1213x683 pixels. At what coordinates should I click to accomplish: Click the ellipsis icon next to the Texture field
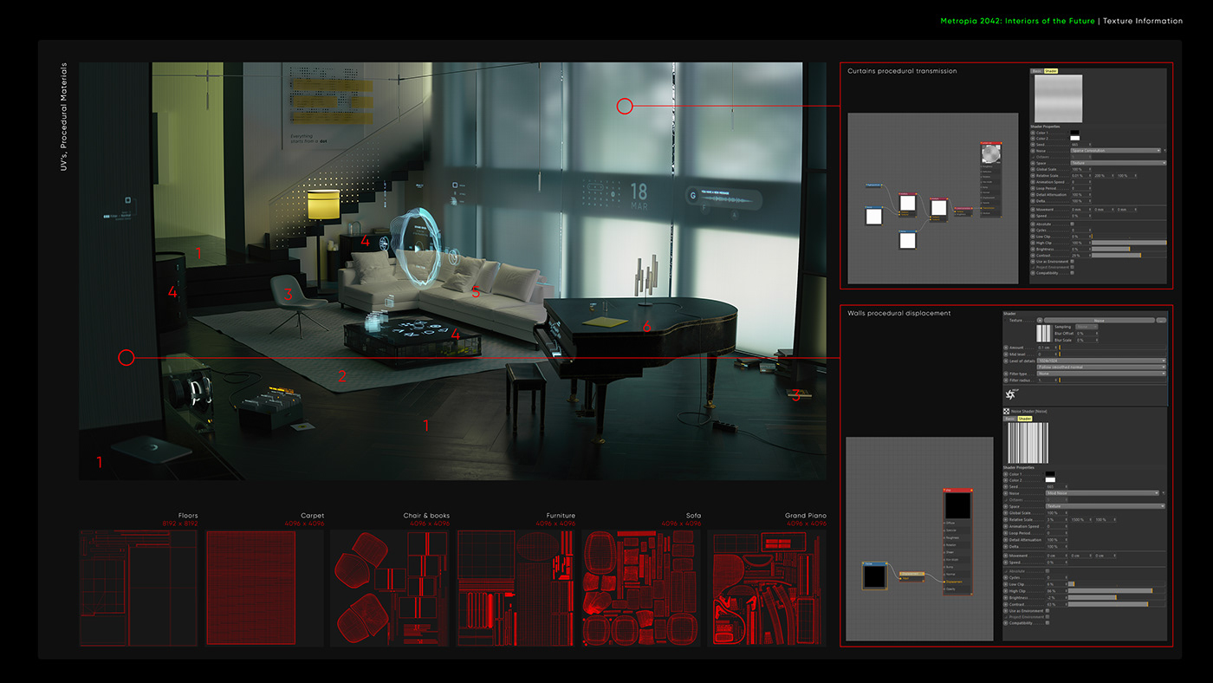tap(1161, 321)
